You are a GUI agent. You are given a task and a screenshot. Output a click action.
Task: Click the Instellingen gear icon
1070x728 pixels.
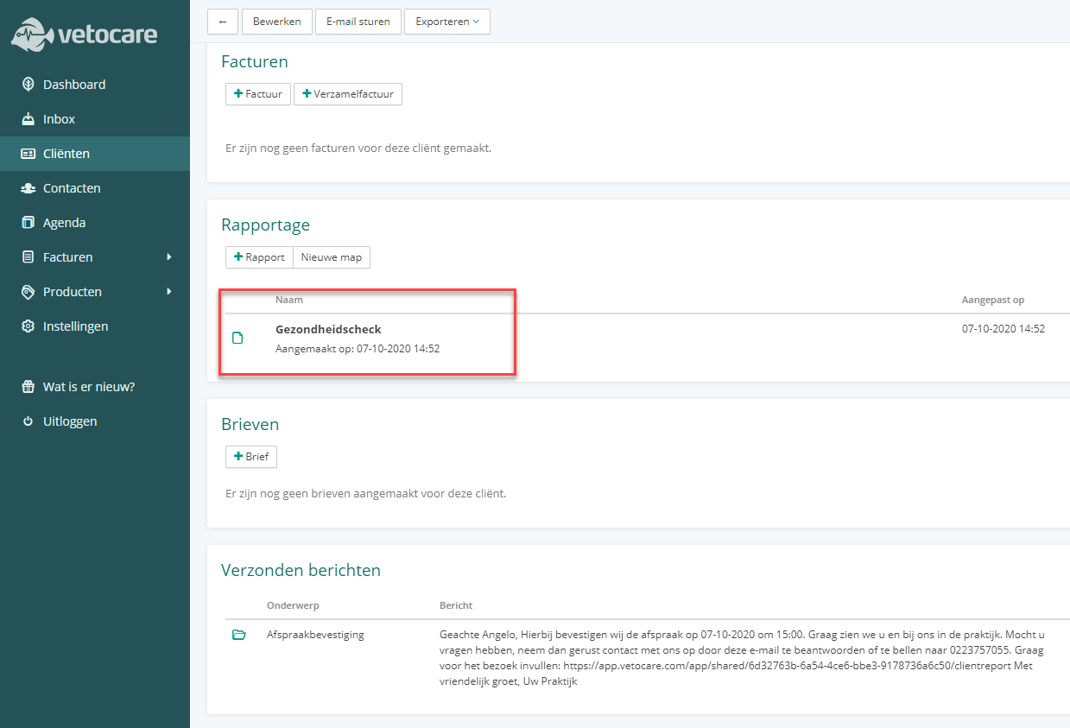(28, 326)
